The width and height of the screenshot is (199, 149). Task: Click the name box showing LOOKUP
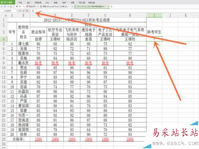click(8, 11)
